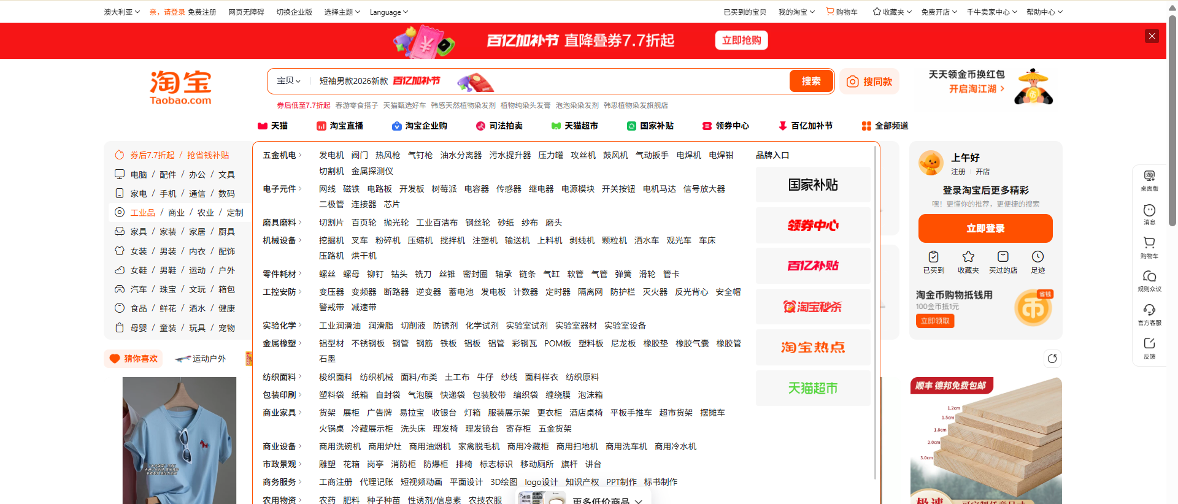The width and height of the screenshot is (1178, 504).
Task: Open the 消息 messages sidebar icon
Action: point(1149,214)
